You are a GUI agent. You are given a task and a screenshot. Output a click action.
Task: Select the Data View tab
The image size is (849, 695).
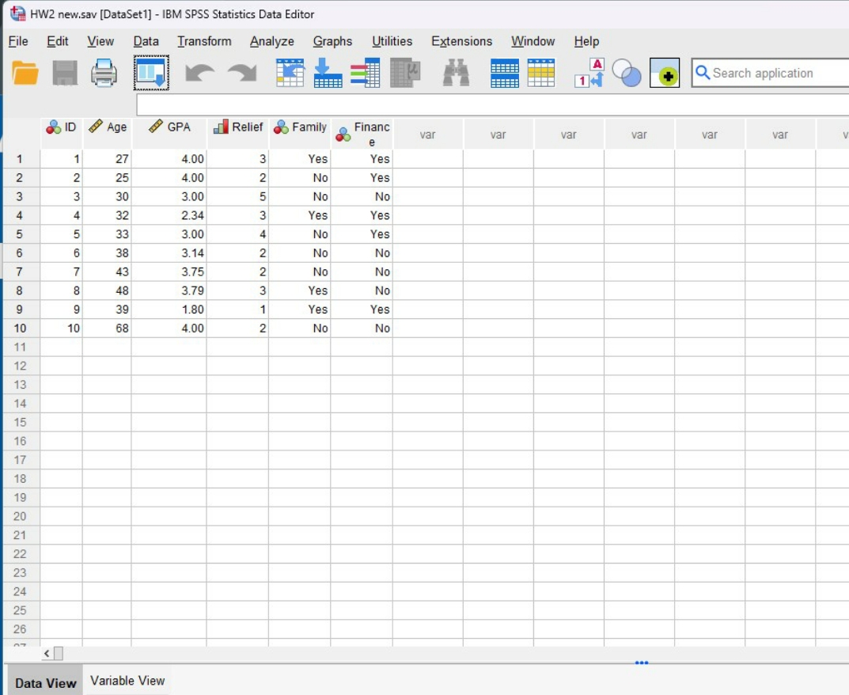[x=45, y=682]
